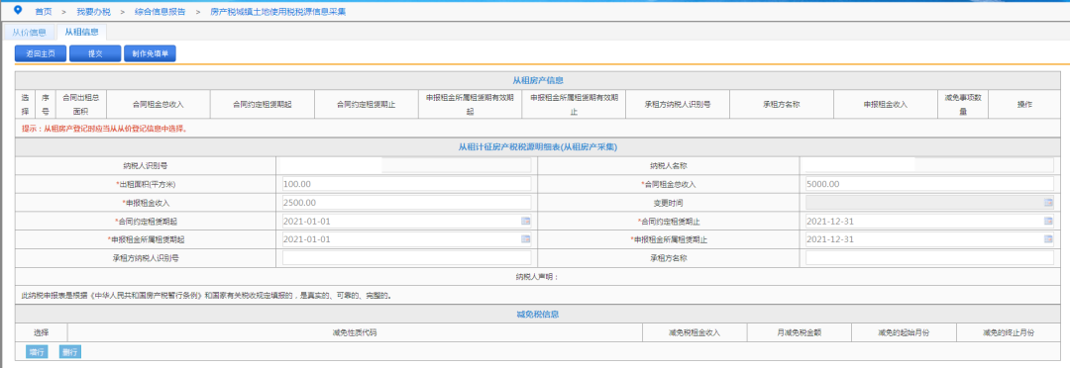
Task: Click the red 提示 notice text
Action: click(x=106, y=129)
